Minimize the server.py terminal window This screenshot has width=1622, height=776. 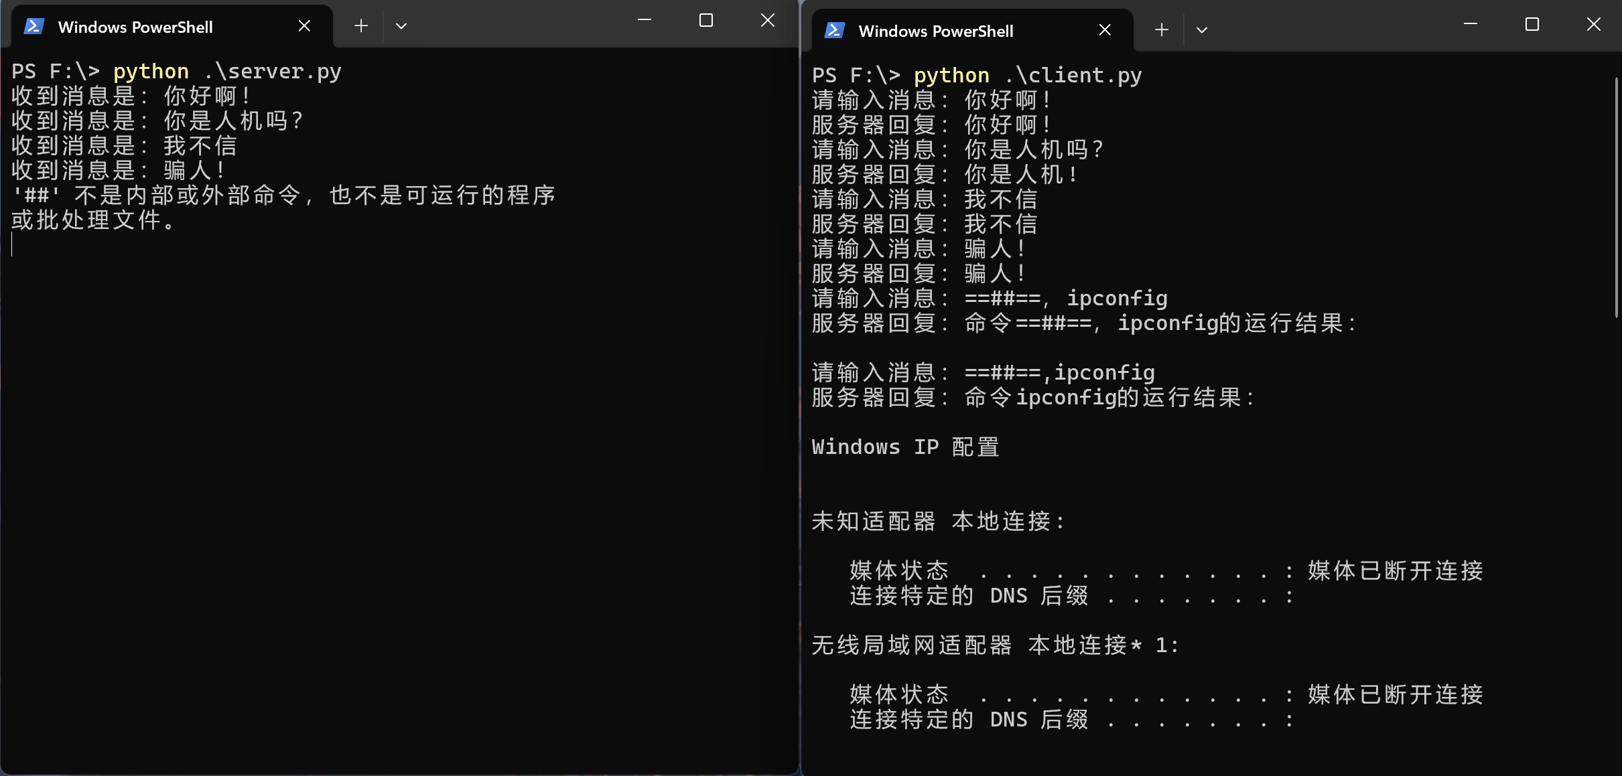(645, 21)
